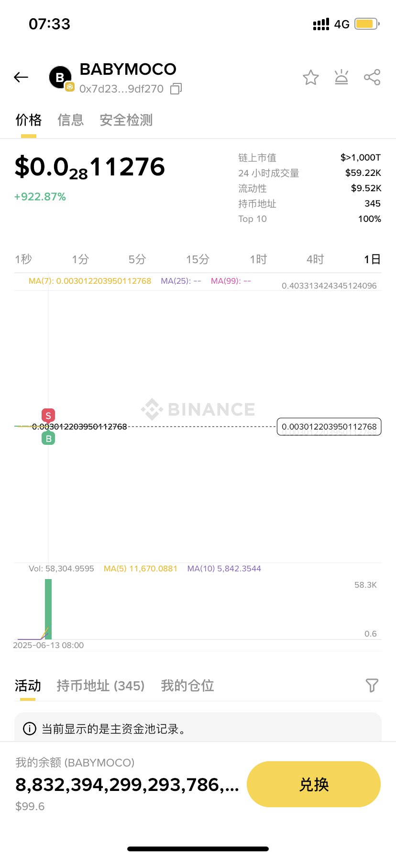Switch to the 信息 tab

tap(71, 120)
